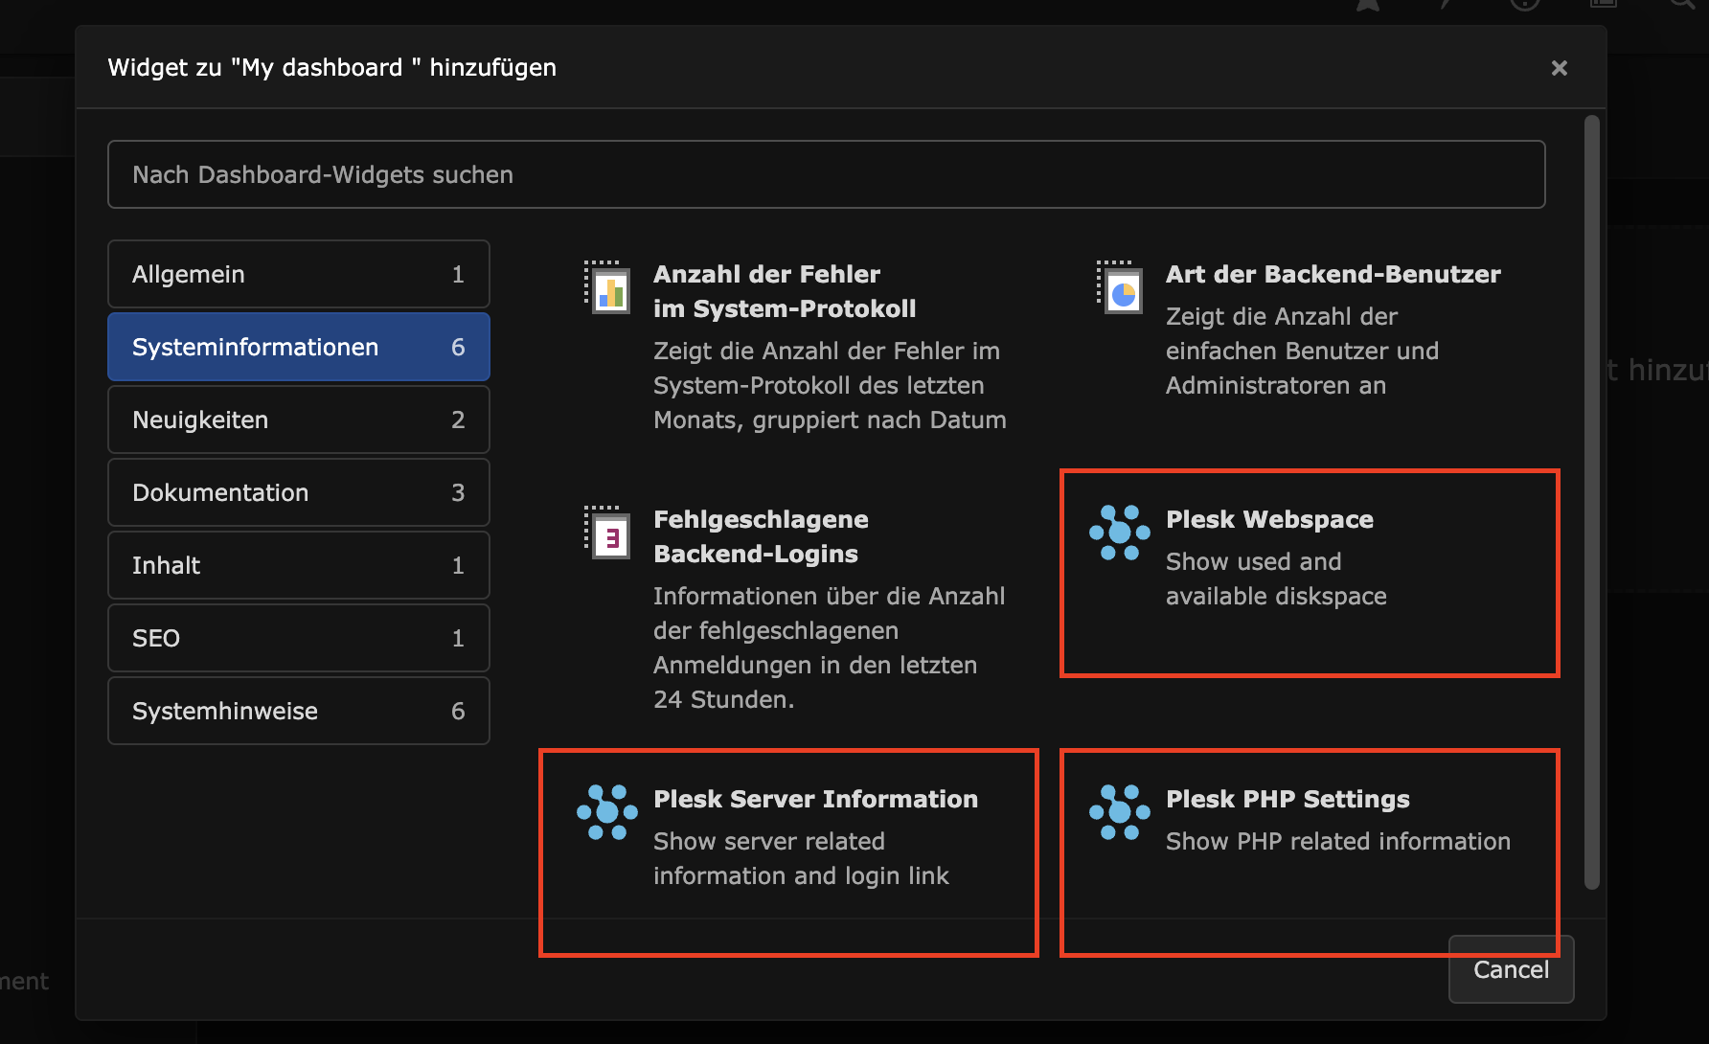The width and height of the screenshot is (1709, 1044).
Task: Click 'Show server related information and login link' text
Action: coord(801,858)
